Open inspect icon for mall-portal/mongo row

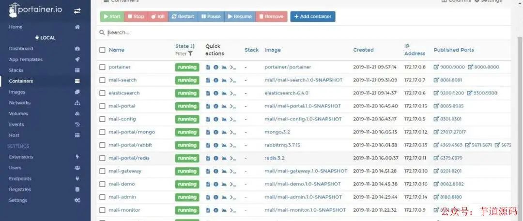[x=216, y=132]
